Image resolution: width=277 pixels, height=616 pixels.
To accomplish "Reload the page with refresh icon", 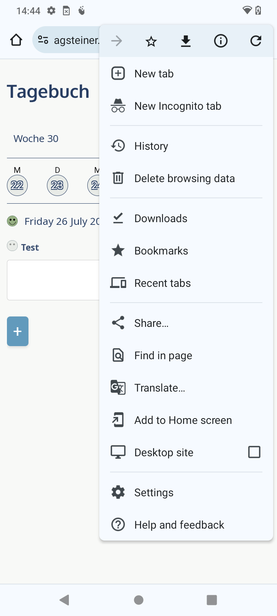I will [x=256, y=41].
